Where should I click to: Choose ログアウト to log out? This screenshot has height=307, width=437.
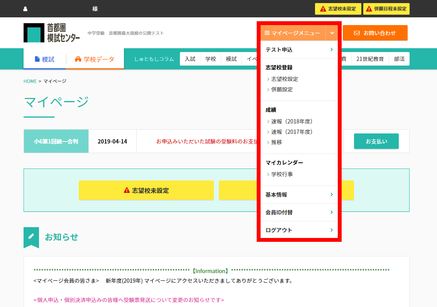[x=299, y=230]
